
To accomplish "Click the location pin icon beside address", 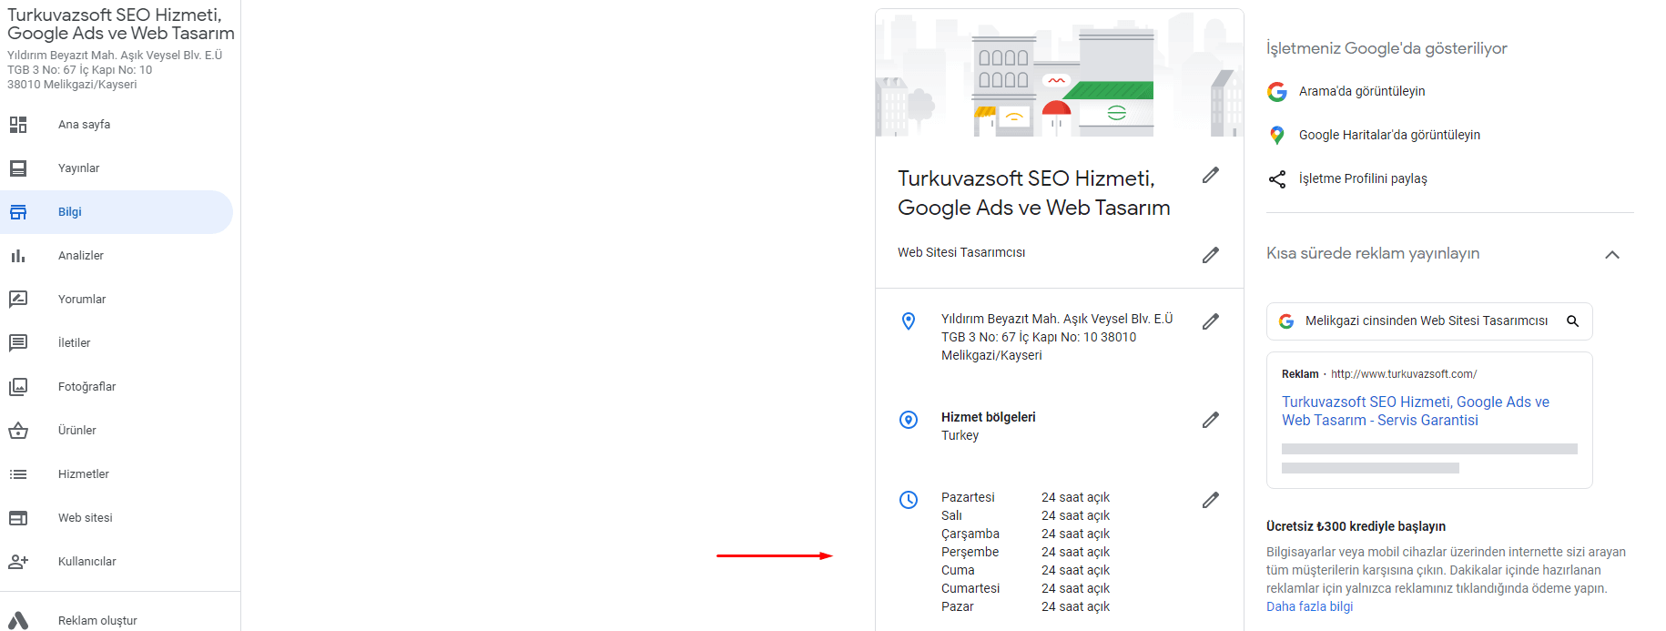I will pos(909,321).
